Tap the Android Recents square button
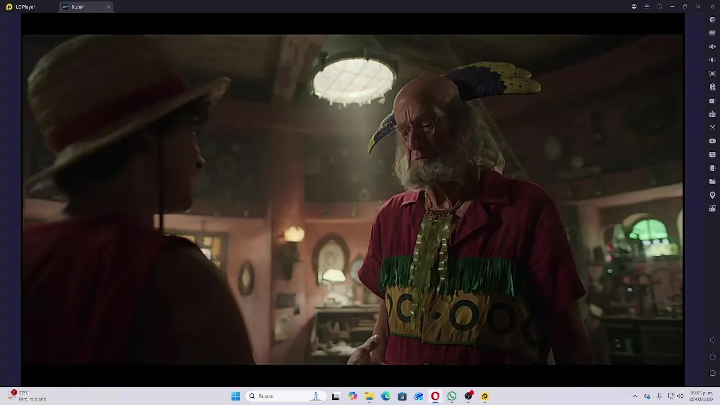The width and height of the screenshot is (720, 405). click(x=712, y=373)
